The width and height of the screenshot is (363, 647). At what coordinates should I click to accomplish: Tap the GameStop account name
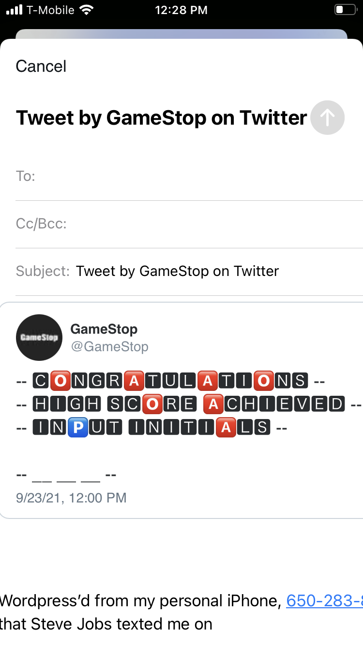click(x=104, y=329)
